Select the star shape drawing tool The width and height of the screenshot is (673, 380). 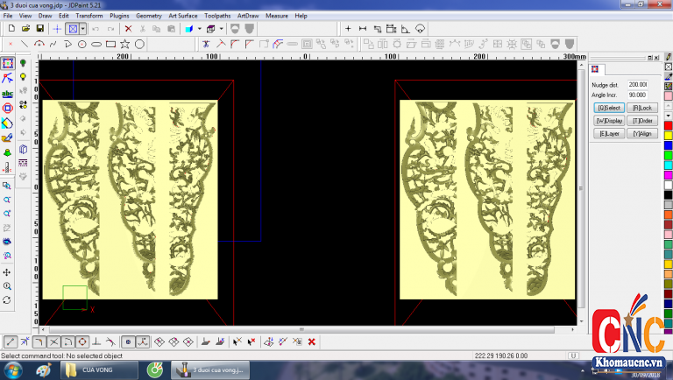125,43
